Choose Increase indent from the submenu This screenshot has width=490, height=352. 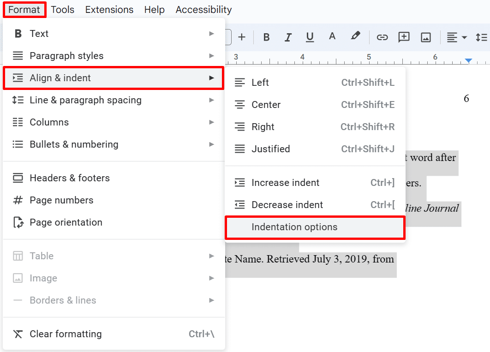[x=285, y=182]
